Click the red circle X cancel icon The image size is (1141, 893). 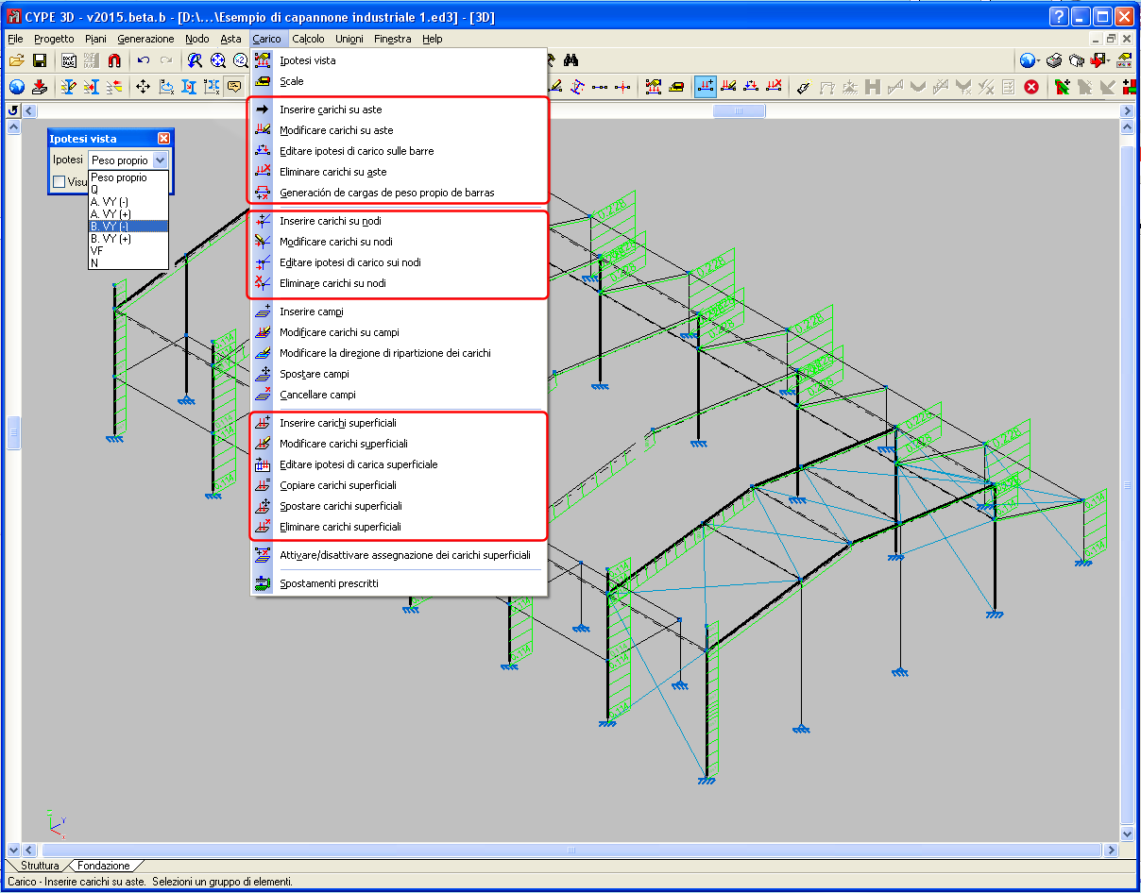coord(1031,87)
